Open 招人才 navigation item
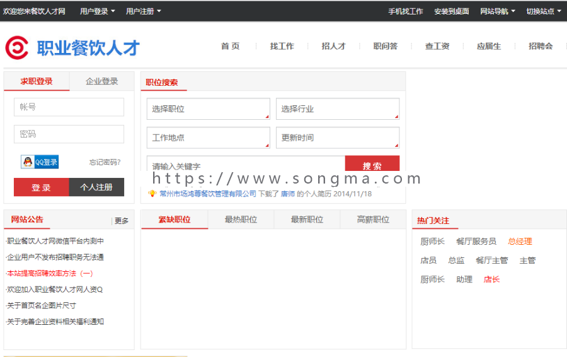The height and width of the screenshot is (357, 567). [x=334, y=46]
